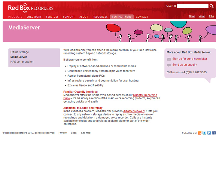The image size is (219, 169).
Task: Click the search magnifier icon
Action: point(211,6)
